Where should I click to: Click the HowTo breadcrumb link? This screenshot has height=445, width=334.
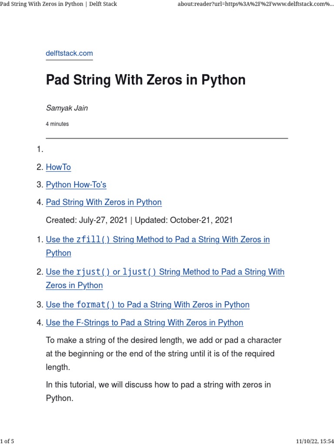[58, 167]
